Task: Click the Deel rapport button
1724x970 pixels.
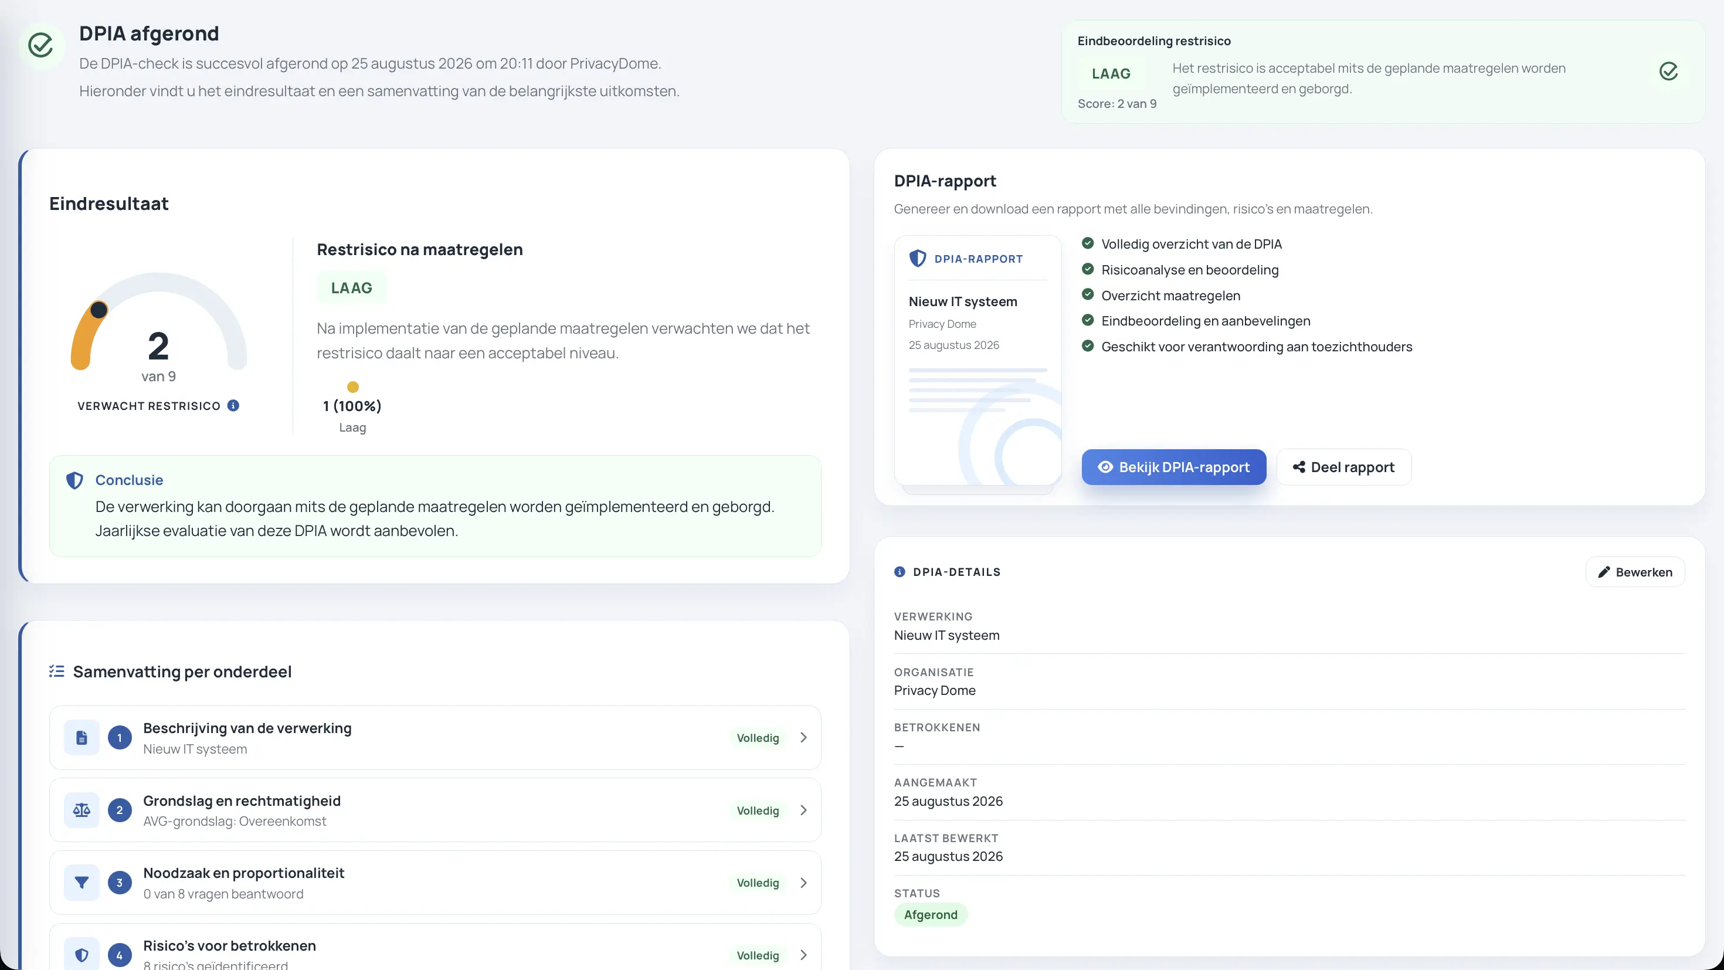Action: point(1344,467)
